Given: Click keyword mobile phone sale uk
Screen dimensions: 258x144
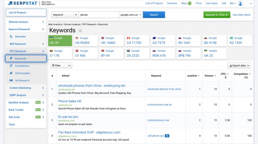Looking at the screenshot, I should 160,104.
